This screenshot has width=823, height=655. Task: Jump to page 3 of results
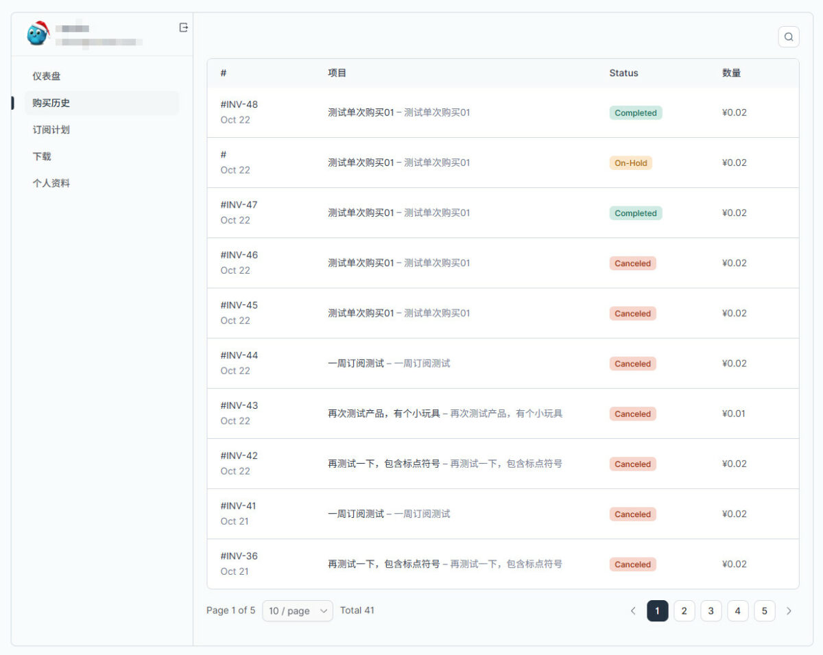pos(711,610)
